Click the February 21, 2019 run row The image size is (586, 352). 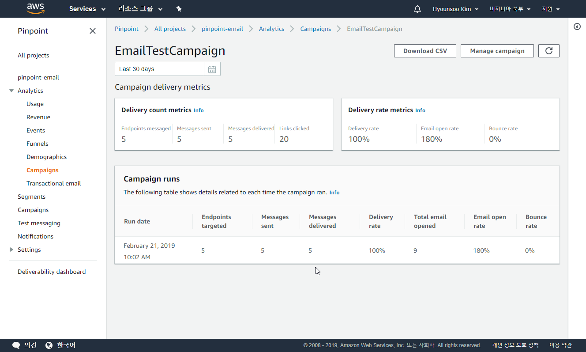click(337, 250)
